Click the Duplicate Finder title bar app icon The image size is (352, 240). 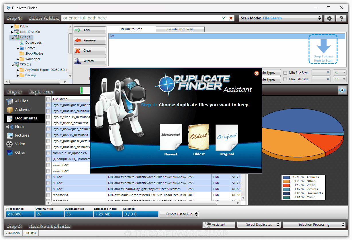tap(8, 8)
